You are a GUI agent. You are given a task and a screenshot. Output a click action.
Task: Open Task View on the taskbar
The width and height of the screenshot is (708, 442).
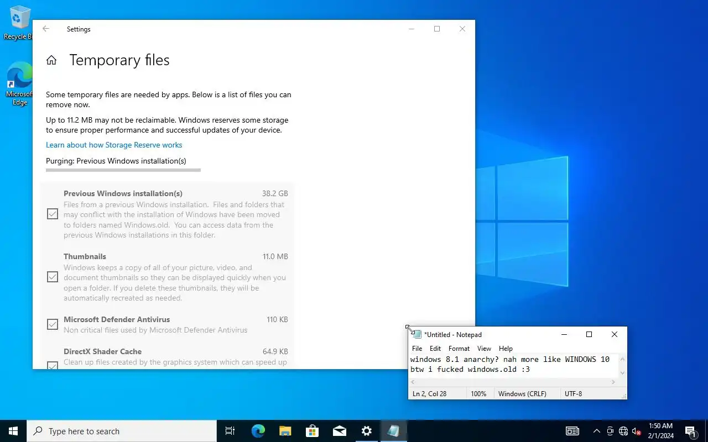(230, 431)
